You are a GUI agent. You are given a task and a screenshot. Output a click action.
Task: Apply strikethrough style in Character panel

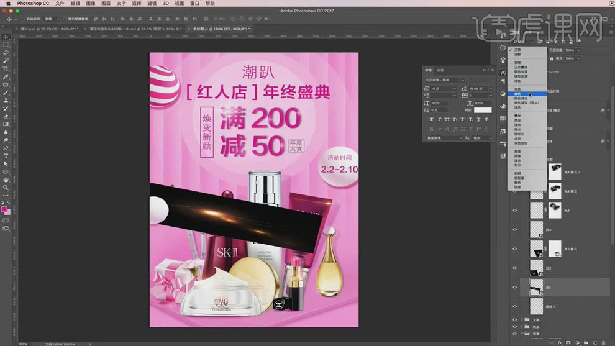[x=486, y=119]
